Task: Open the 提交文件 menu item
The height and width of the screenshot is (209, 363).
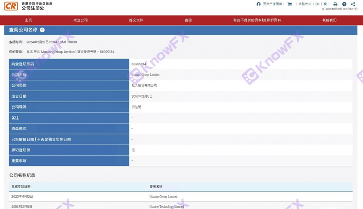Action: (x=136, y=20)
